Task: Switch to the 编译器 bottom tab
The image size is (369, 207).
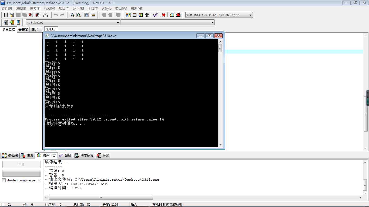Action: coord(10,156)
